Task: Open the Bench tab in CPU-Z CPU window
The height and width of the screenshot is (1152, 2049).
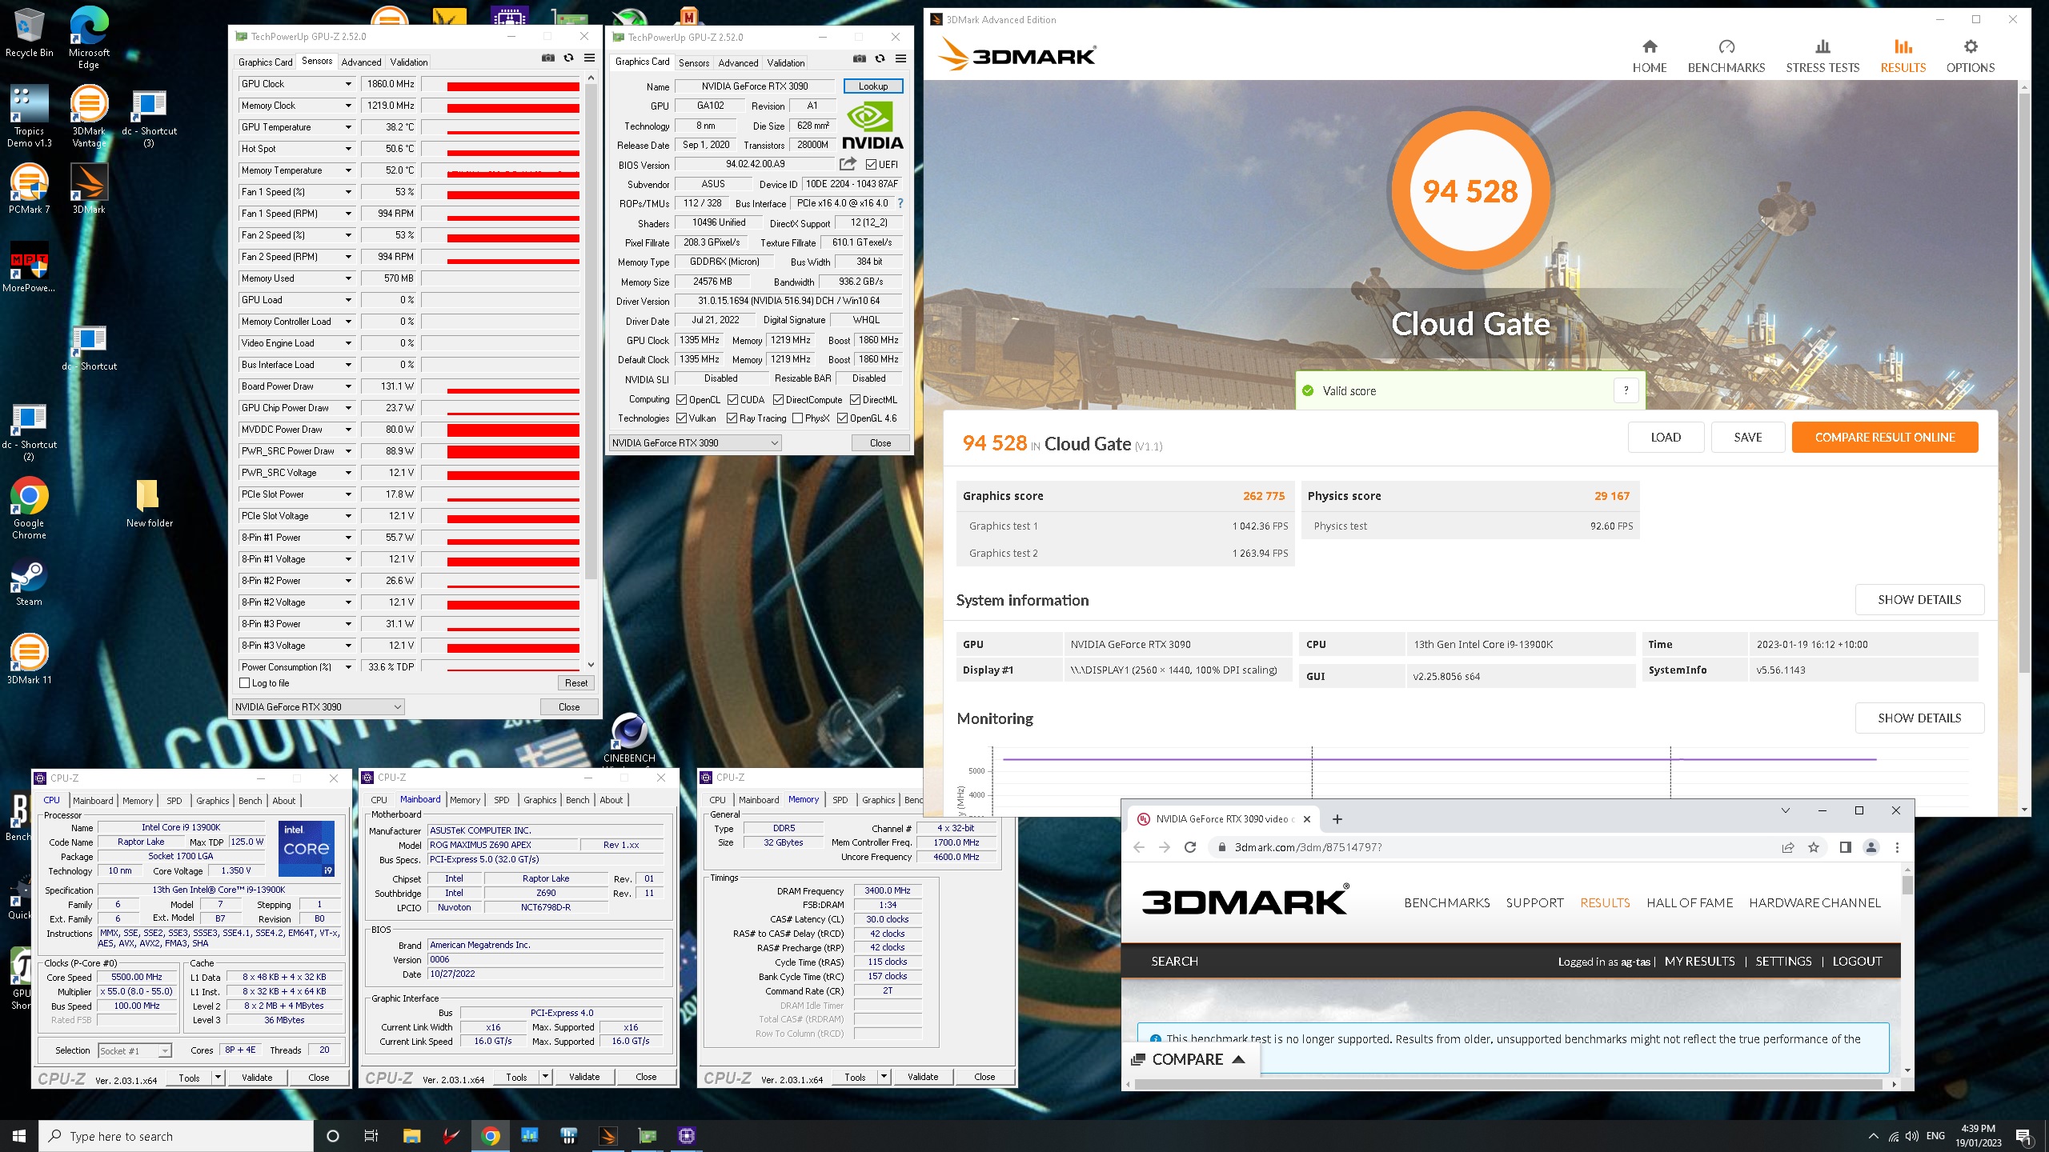Action: (x=250, y=801)
